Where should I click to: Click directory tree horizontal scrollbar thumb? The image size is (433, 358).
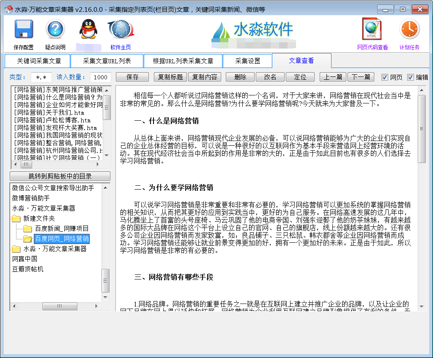pyautogui.click(x=60, y=306)
